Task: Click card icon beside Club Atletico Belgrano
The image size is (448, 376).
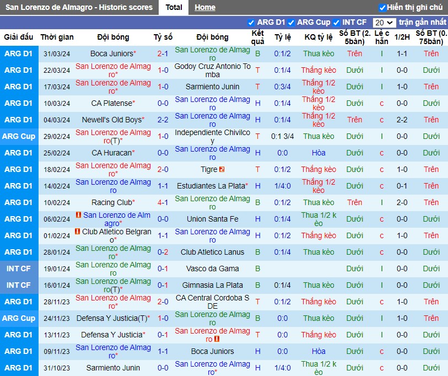Action: point(78,232)
